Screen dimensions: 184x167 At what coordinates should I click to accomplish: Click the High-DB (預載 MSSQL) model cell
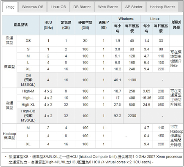pos(28,116)
